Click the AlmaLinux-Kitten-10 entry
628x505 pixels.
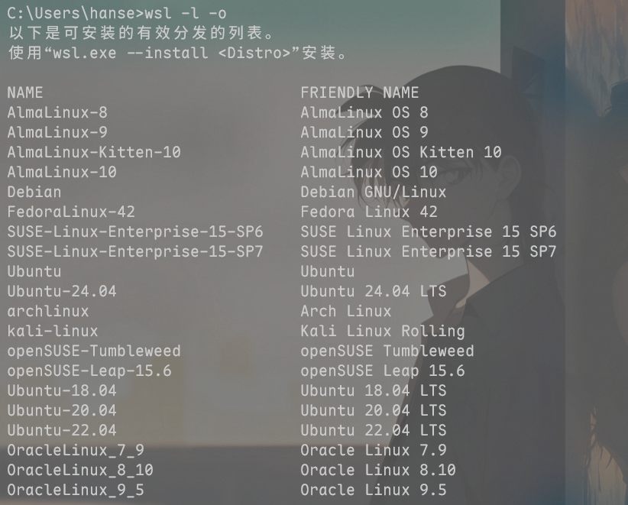[x=94, y=152]
